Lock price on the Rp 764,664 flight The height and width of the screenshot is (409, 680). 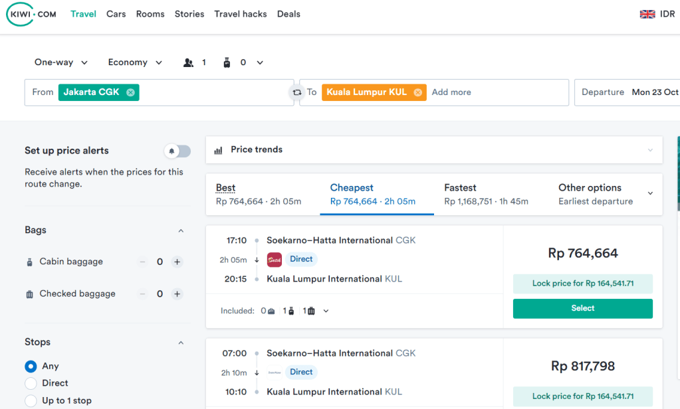[x=582, y=284]
